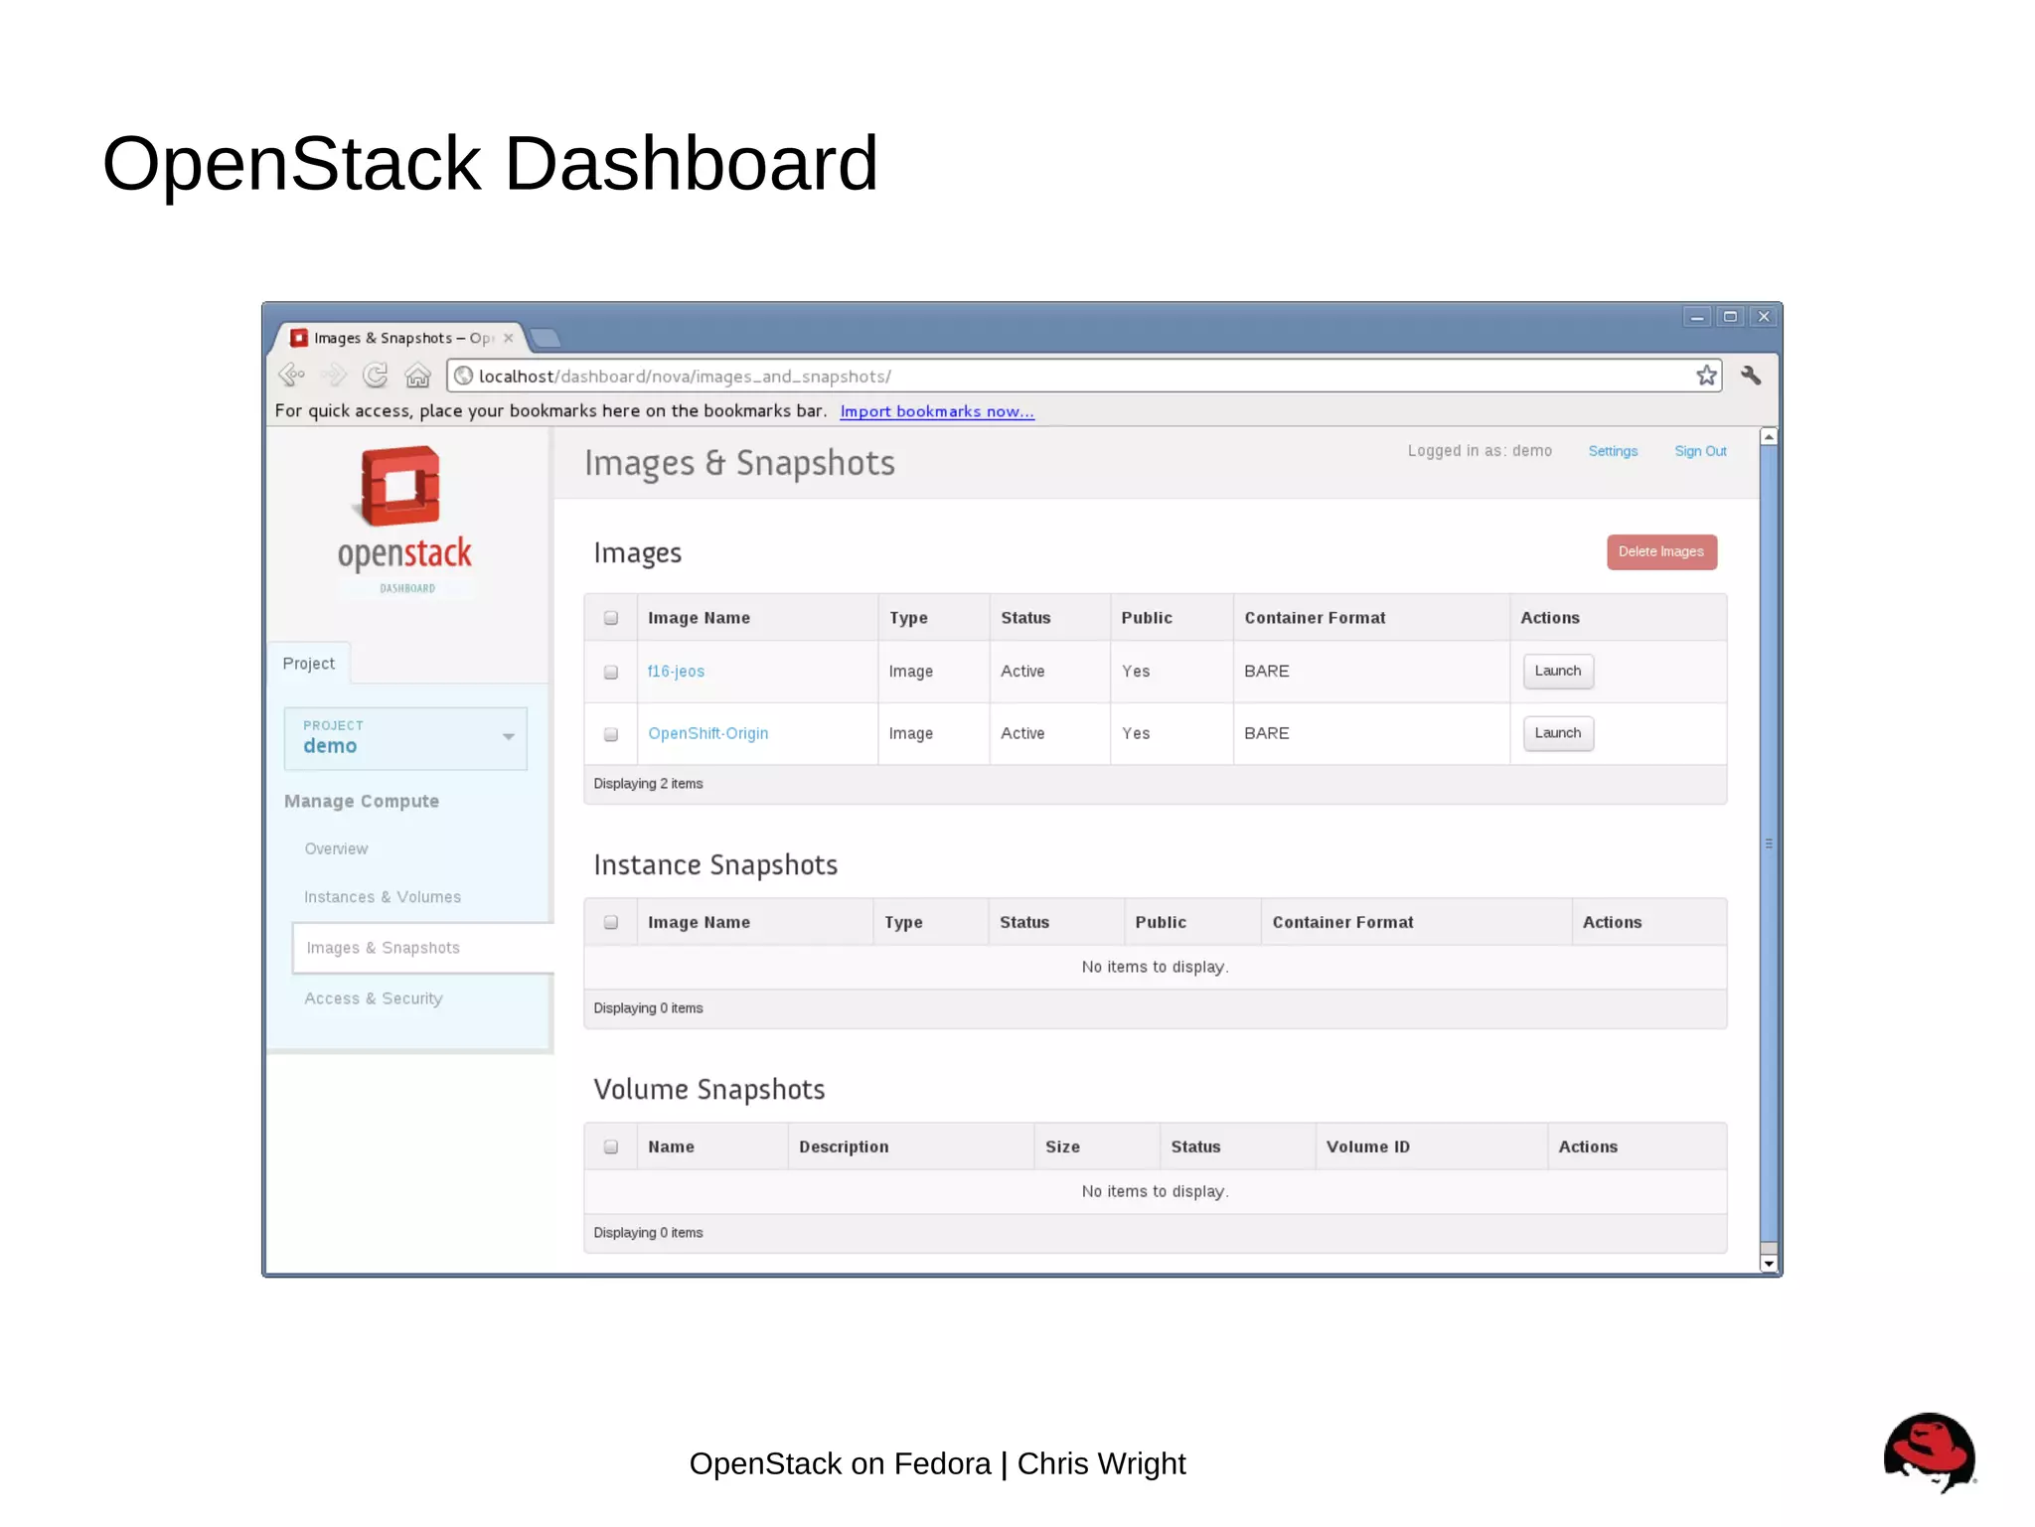Maximize the browser window

(x=1730, y=317)
